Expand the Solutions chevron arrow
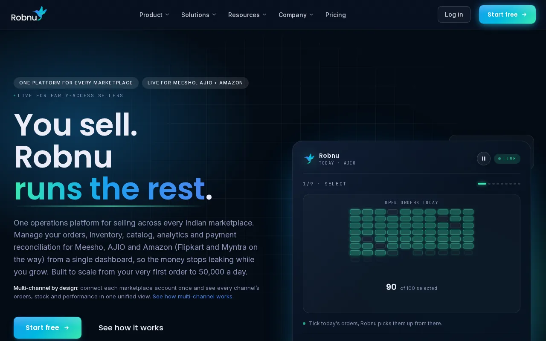 pyautogui.click(x=214, y=15)
